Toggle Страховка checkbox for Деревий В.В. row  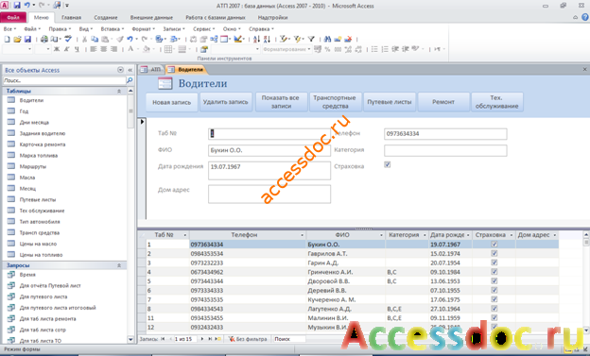pos(495,290)
